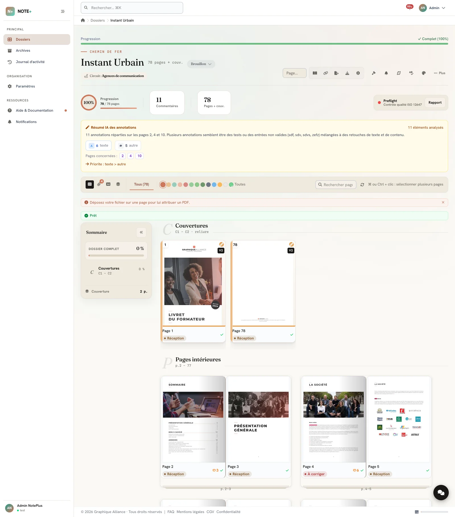Open the paperclip attachments icon with badge 4

pyautogui.click(x=99, y=184)
